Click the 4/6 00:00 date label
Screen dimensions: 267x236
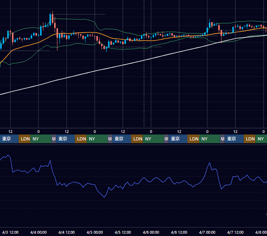(151, 232)
